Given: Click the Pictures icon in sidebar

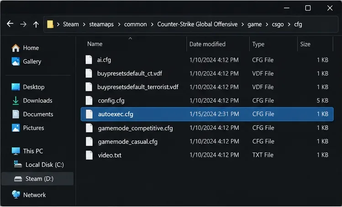Looking at the screenshot, I should 16,128.
